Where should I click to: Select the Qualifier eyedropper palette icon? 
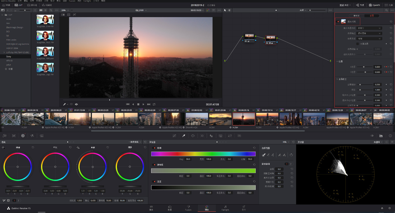point(184,136)
